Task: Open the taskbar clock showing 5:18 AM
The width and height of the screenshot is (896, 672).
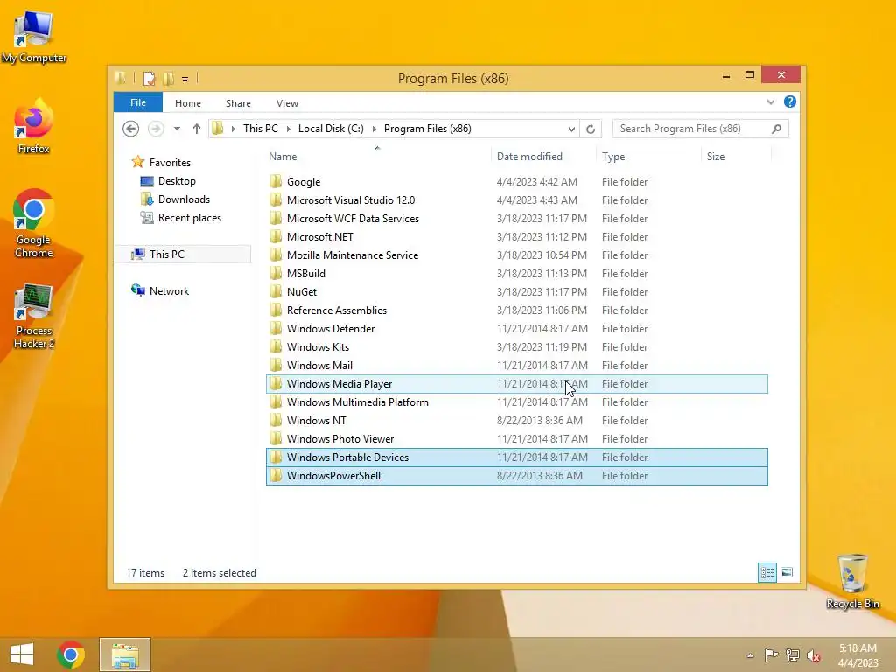Action: pyautogui.click(x=857, y=655)
